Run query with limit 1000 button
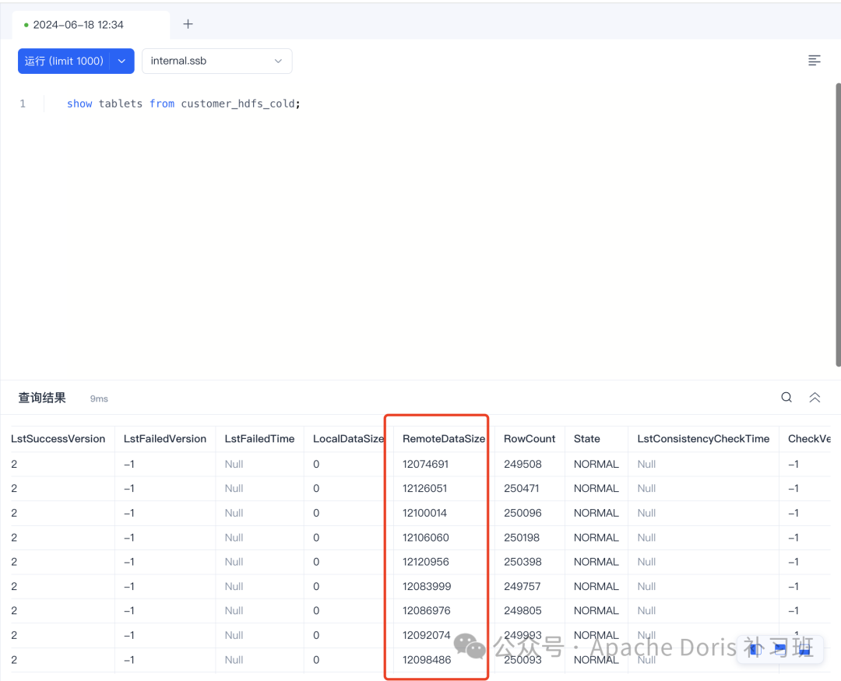This screenshot has width=841, height=681. pos(64,61)
